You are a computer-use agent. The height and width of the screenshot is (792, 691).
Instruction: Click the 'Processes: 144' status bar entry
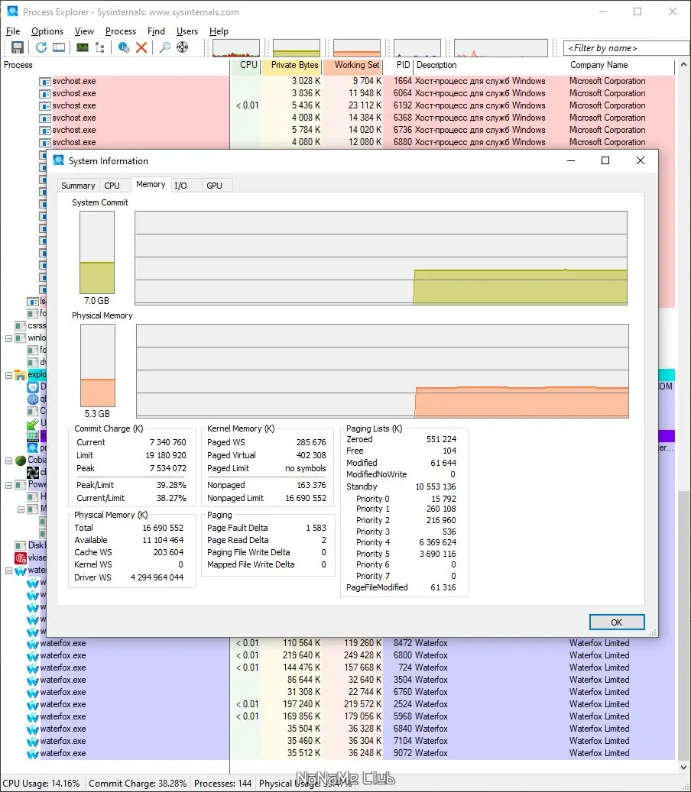pyautogui.click(x=222, y=784)
